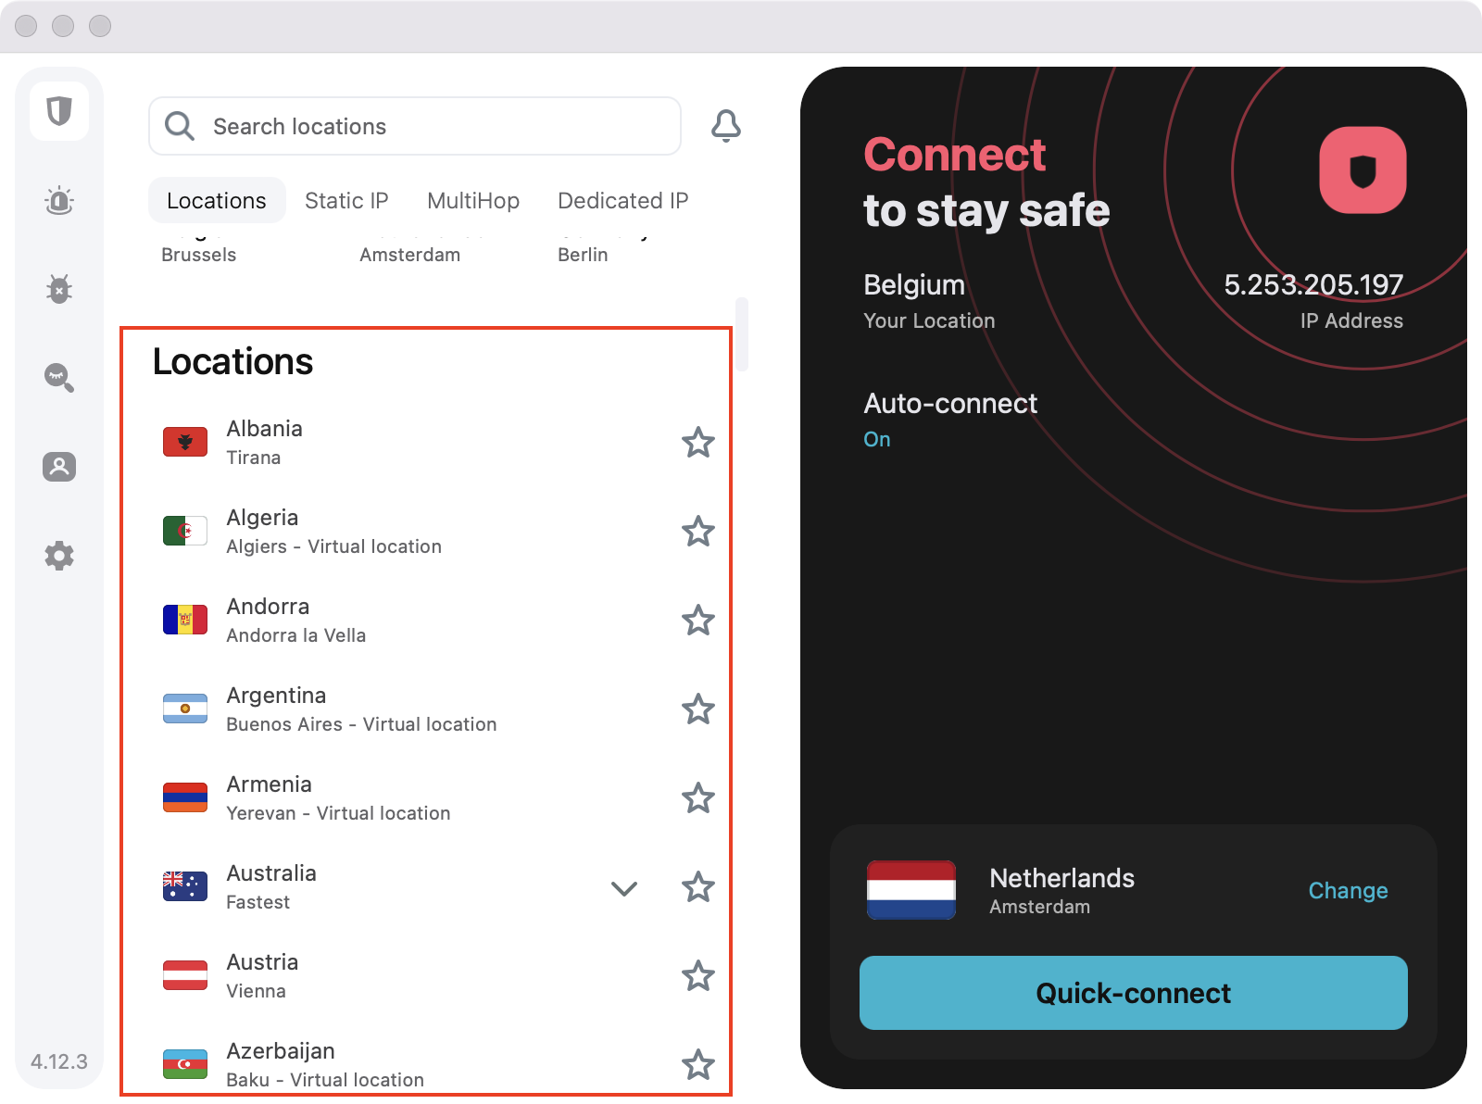Open the MultiHop tab

[x=473, y=201]
